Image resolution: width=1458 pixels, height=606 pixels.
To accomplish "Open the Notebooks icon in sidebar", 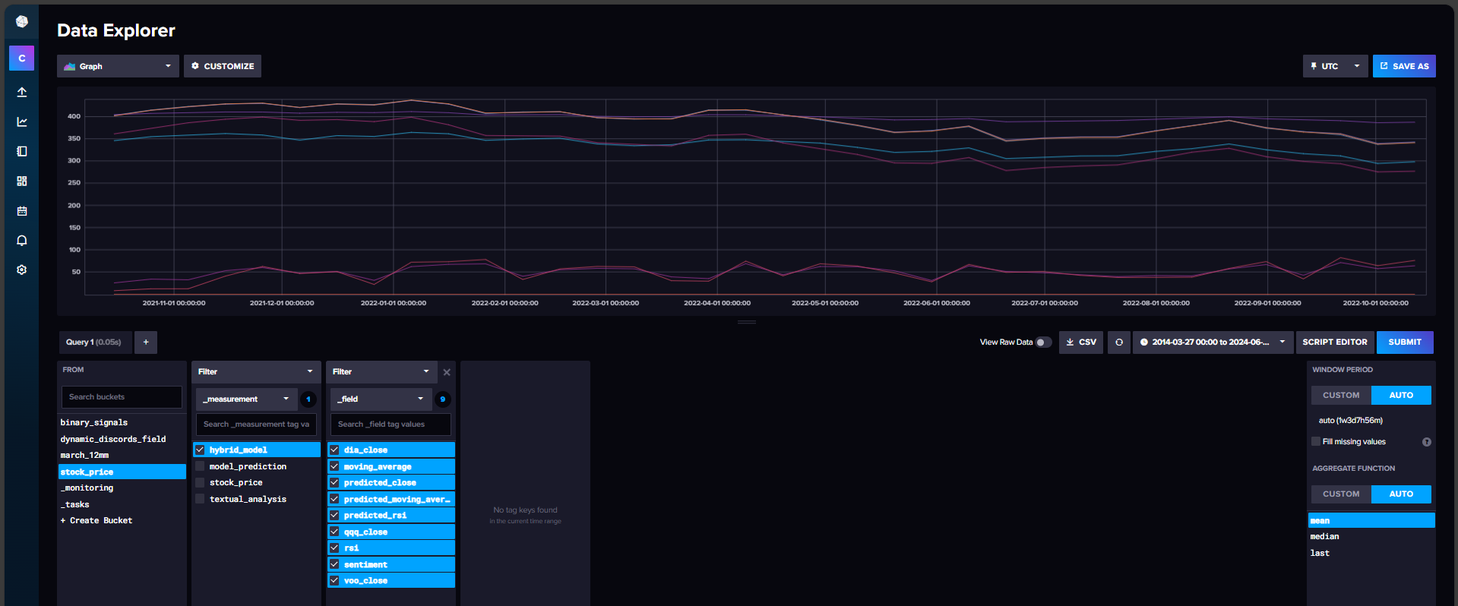I will [x=22, y=151].
